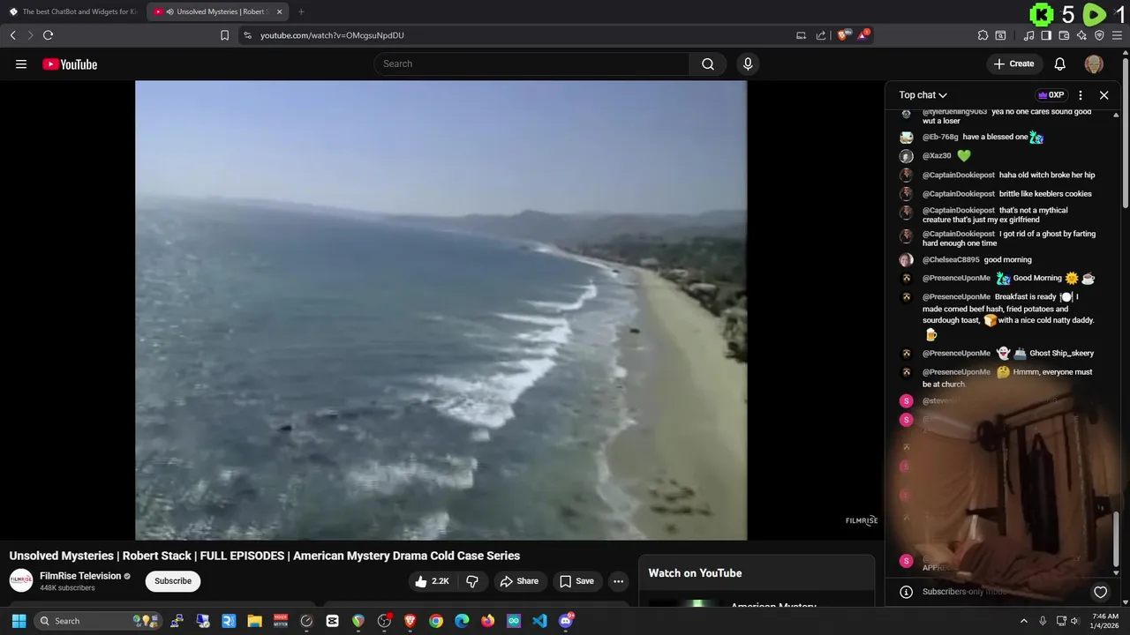Go back in browser history

tap(12, 35)
